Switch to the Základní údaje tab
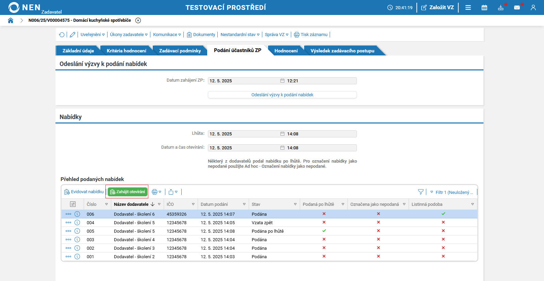Screen dimensions: 544x281 pyautogui.click(x=78, y=51)
